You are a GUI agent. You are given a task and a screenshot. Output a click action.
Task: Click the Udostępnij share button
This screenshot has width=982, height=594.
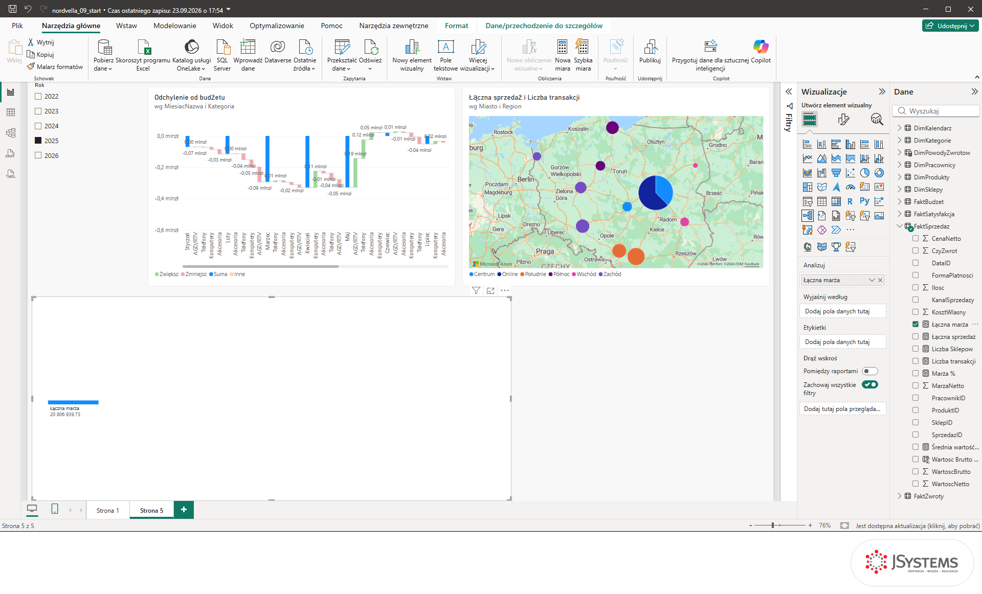tap(950, 26)
